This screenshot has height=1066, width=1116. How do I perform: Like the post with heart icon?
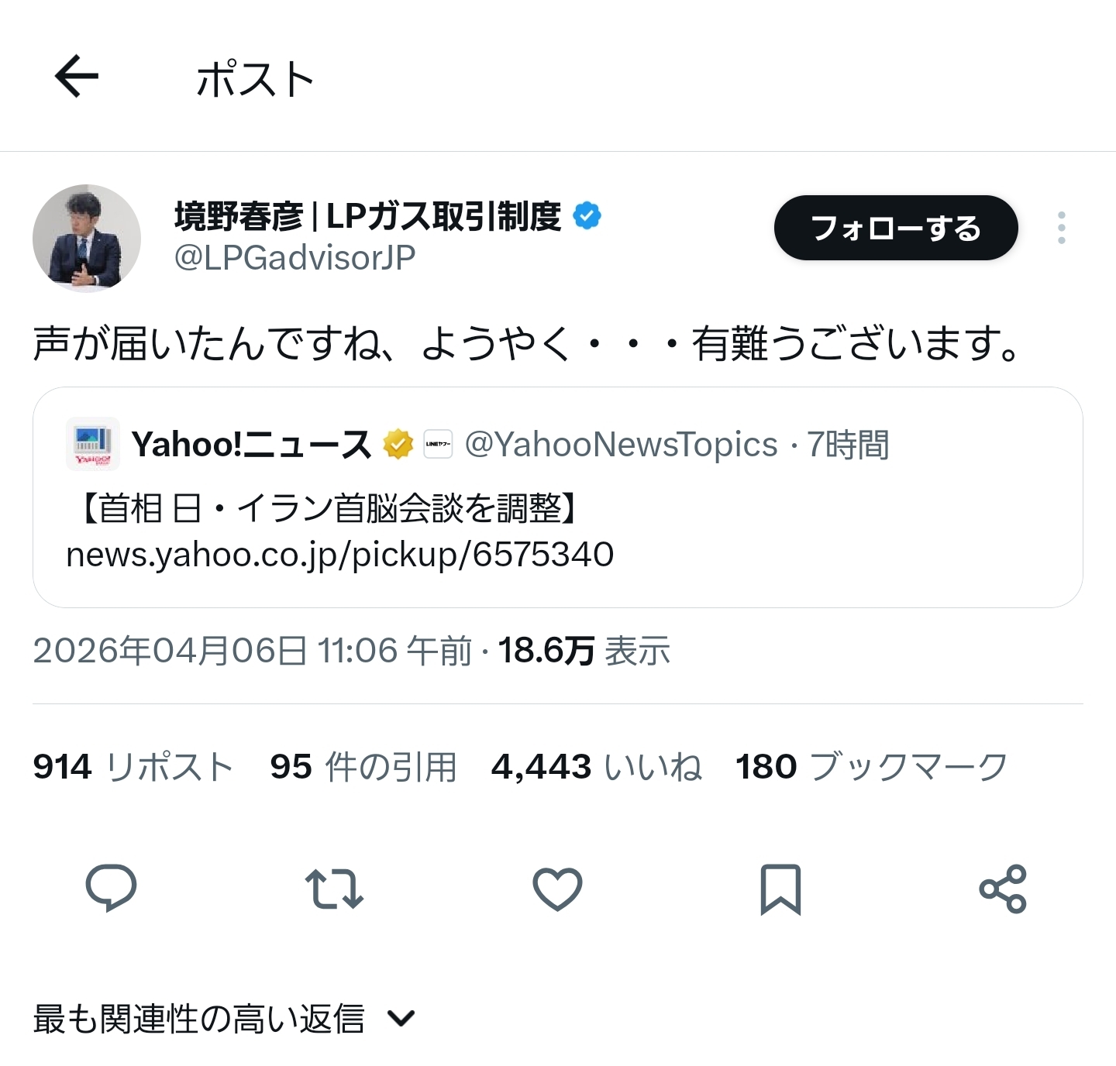tap(557, 888)
